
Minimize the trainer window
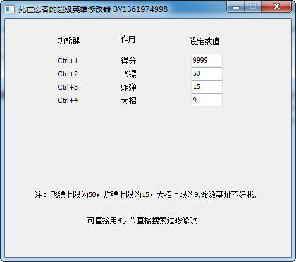pos(236,7)
